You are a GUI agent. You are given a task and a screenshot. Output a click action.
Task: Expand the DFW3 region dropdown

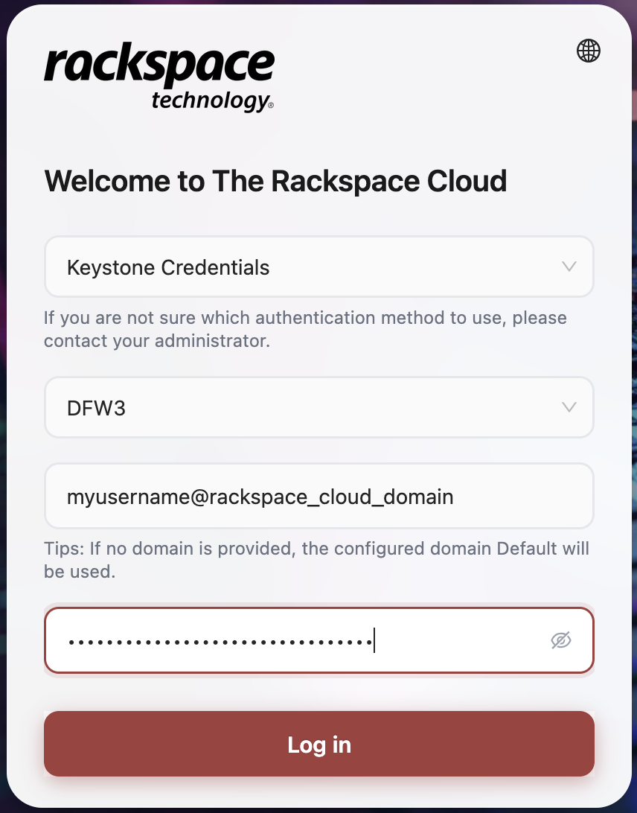[x=318, y=407]
